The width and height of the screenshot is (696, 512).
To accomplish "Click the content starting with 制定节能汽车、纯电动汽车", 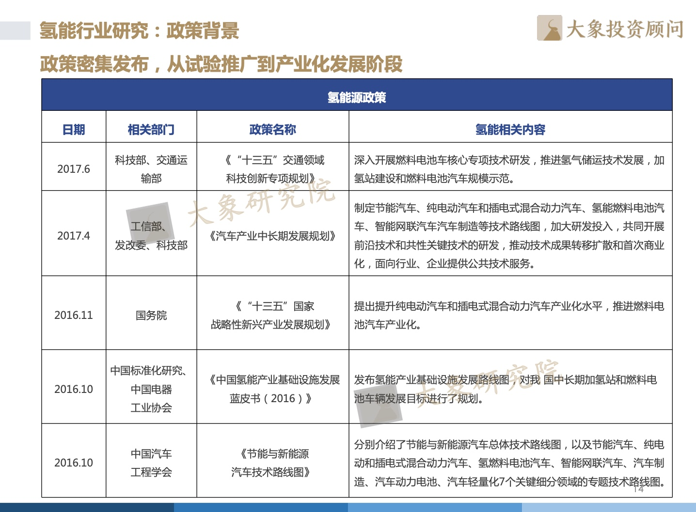I will click(x=509, y=236).
